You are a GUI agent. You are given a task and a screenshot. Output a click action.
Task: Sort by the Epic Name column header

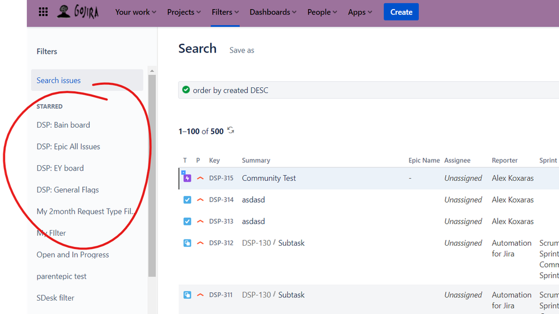point(424,161)
